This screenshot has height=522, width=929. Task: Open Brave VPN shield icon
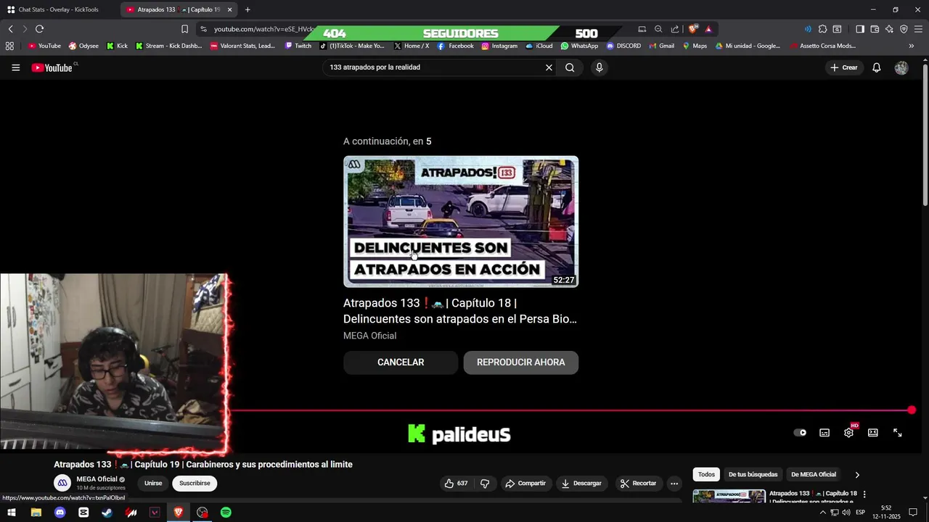(x=904, y=29)
